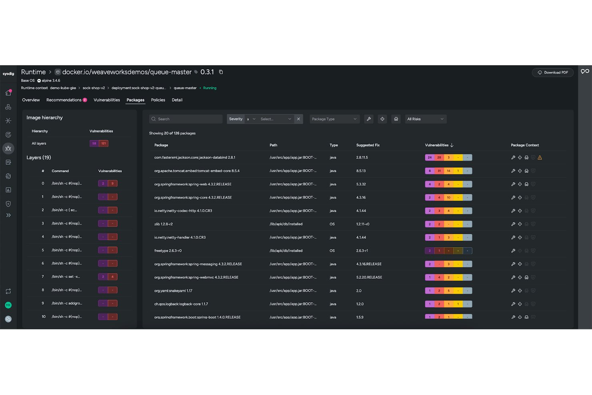Open the shield plus sidebar icon
592x395 pixels.
pos(8,204)
